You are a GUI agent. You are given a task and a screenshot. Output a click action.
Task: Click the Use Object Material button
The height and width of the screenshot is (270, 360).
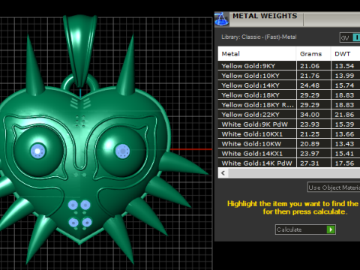click(334, 187)
